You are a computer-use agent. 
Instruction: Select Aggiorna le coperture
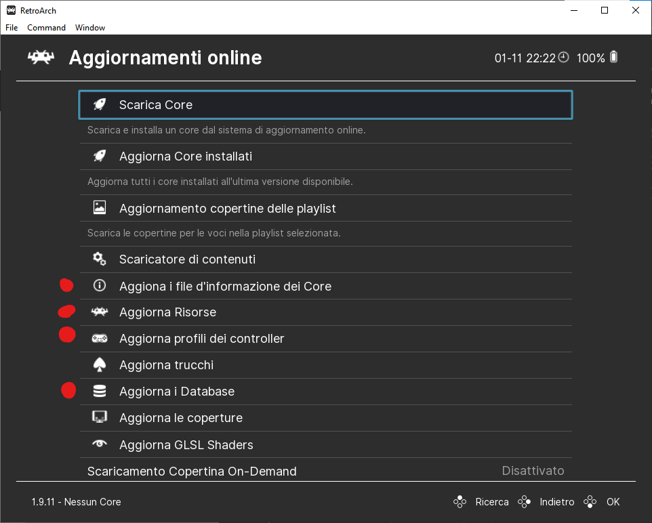(325, 418)
